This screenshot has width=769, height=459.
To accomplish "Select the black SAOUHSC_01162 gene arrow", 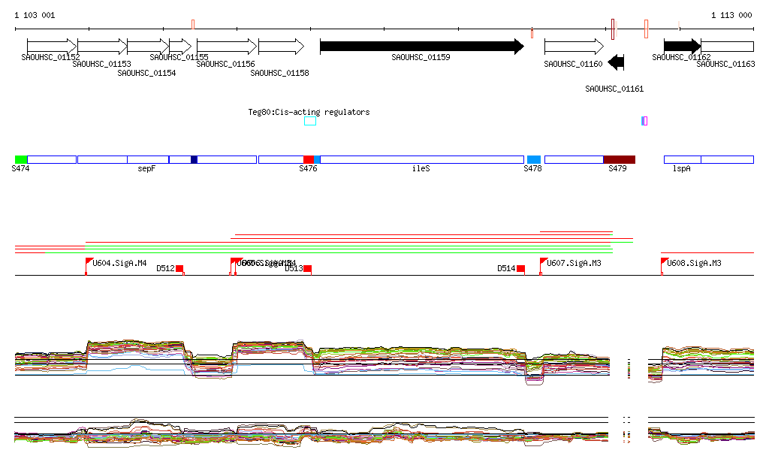I will pyautogui.click(x=682, y=47).
